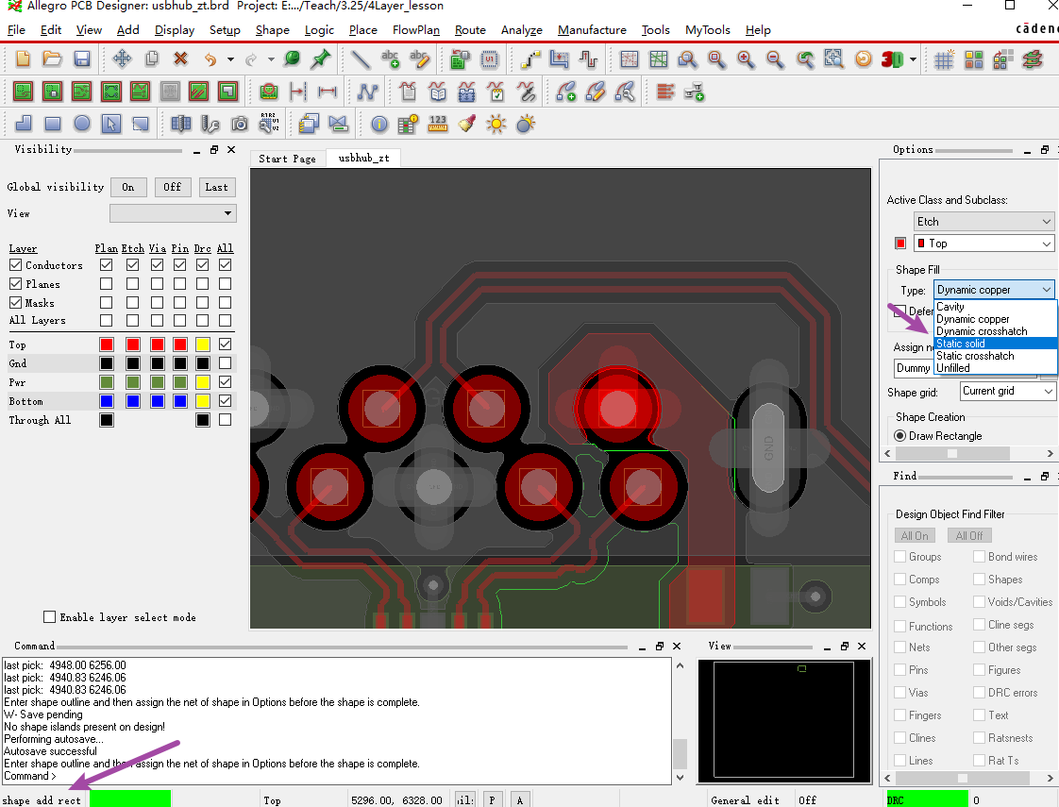Choose Unfilled from the shape fill list
Image resolution: width=1059 pixels, height=807 pixels.
[996, 368]
